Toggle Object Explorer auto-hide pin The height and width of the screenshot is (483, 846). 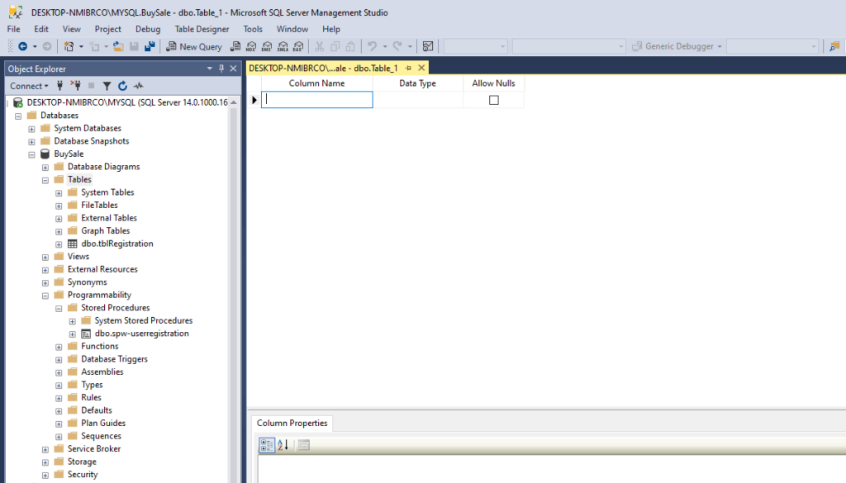coord(223,68)
